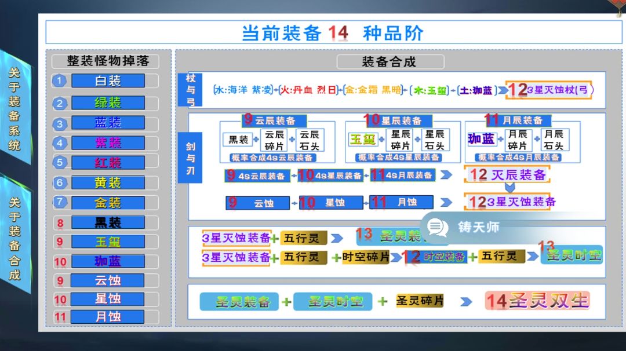The image size is (626, 351).
Task: Switch to the 关于装备系统 side tab
Action: coord(13,100)
